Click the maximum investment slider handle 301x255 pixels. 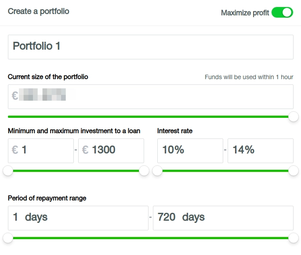pyautogui.click(x=144, y=171)
